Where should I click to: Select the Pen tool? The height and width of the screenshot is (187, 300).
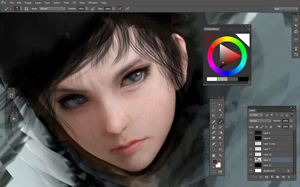pyautogui.click(x=214, y=144)
